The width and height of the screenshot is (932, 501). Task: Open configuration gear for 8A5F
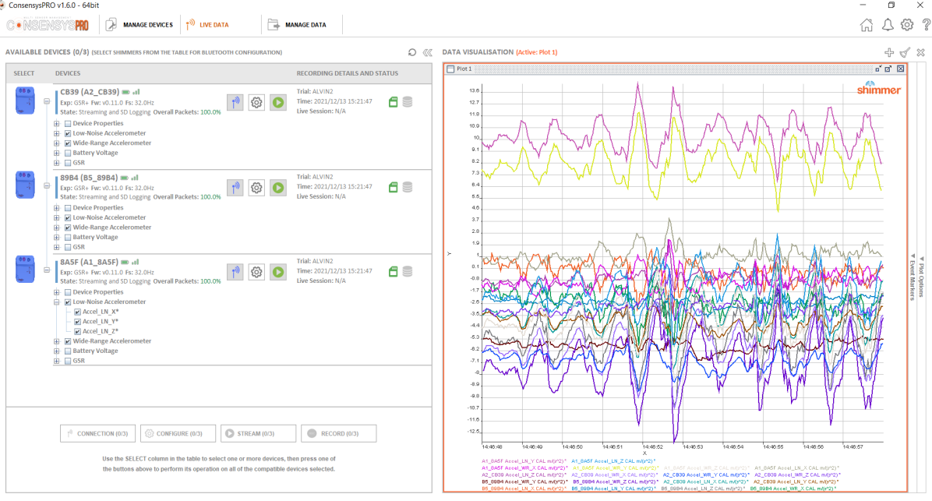[x=256, y=272]
